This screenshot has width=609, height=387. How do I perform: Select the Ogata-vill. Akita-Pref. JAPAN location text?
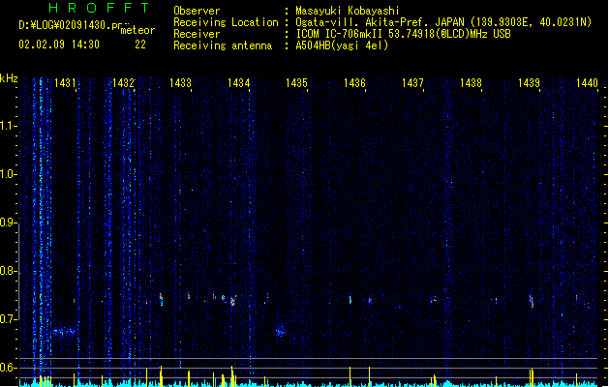pyautogui.click(x=443, y=22)
